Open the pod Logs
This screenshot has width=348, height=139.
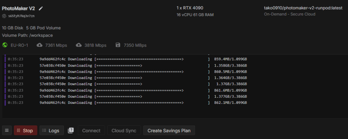[52, 131]
